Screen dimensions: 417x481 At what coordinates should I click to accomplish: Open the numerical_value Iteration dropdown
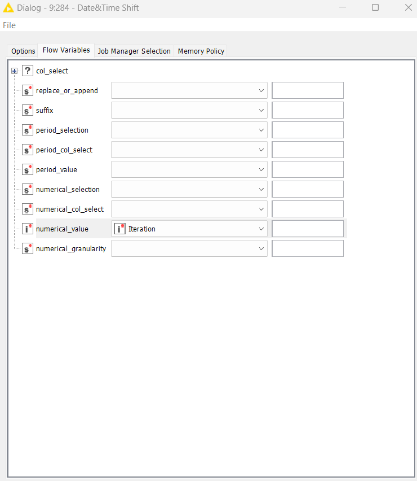[x=189, y=229]
